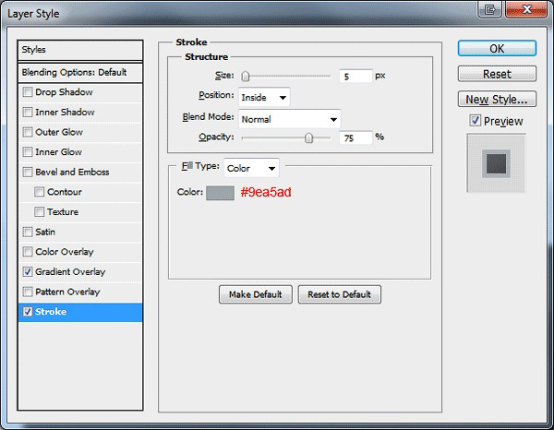Select the Stroke label in the list
The height and width of the screenshot is (430, 554).
click(51, 312)
